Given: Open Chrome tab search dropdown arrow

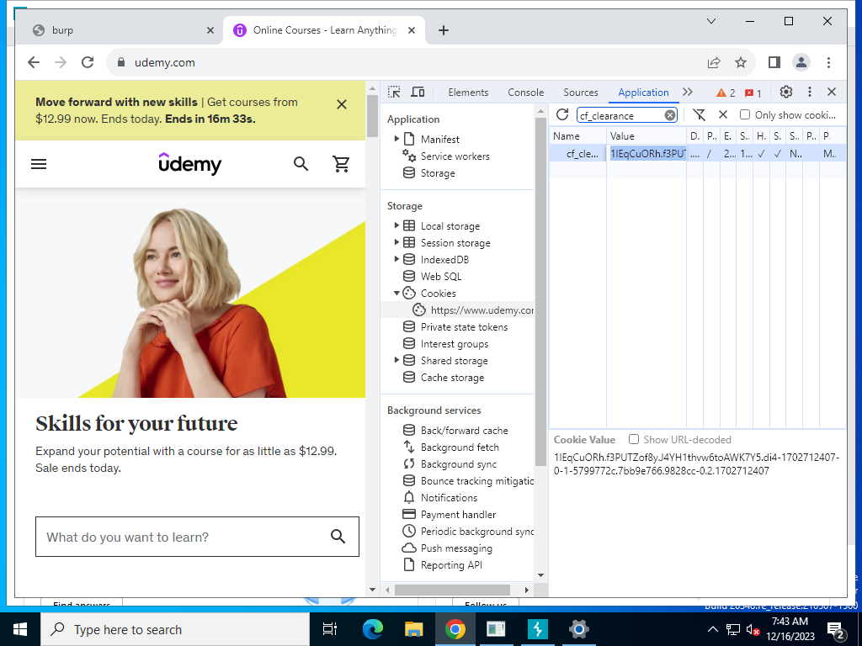Looking at the screenshot, I should (710, 21).
